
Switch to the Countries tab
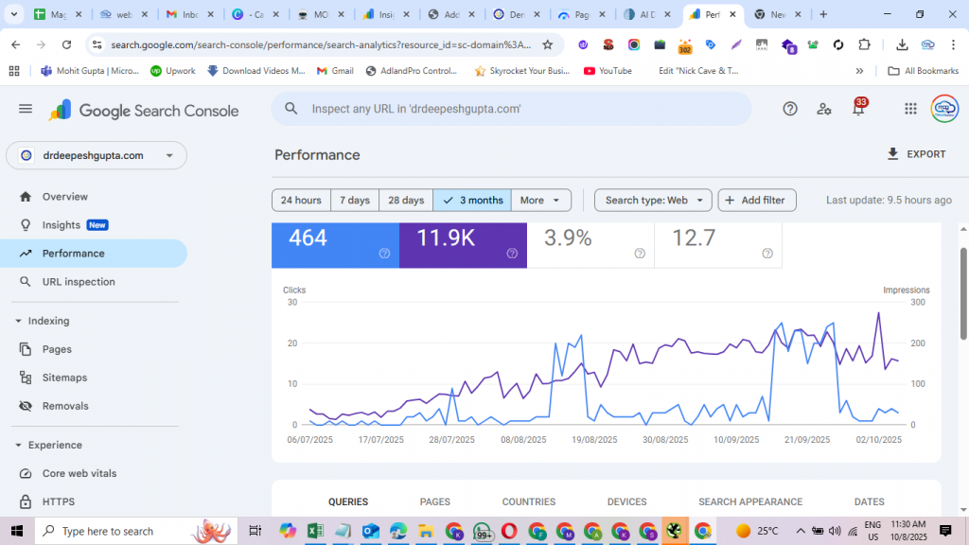(x=528, y=501)
